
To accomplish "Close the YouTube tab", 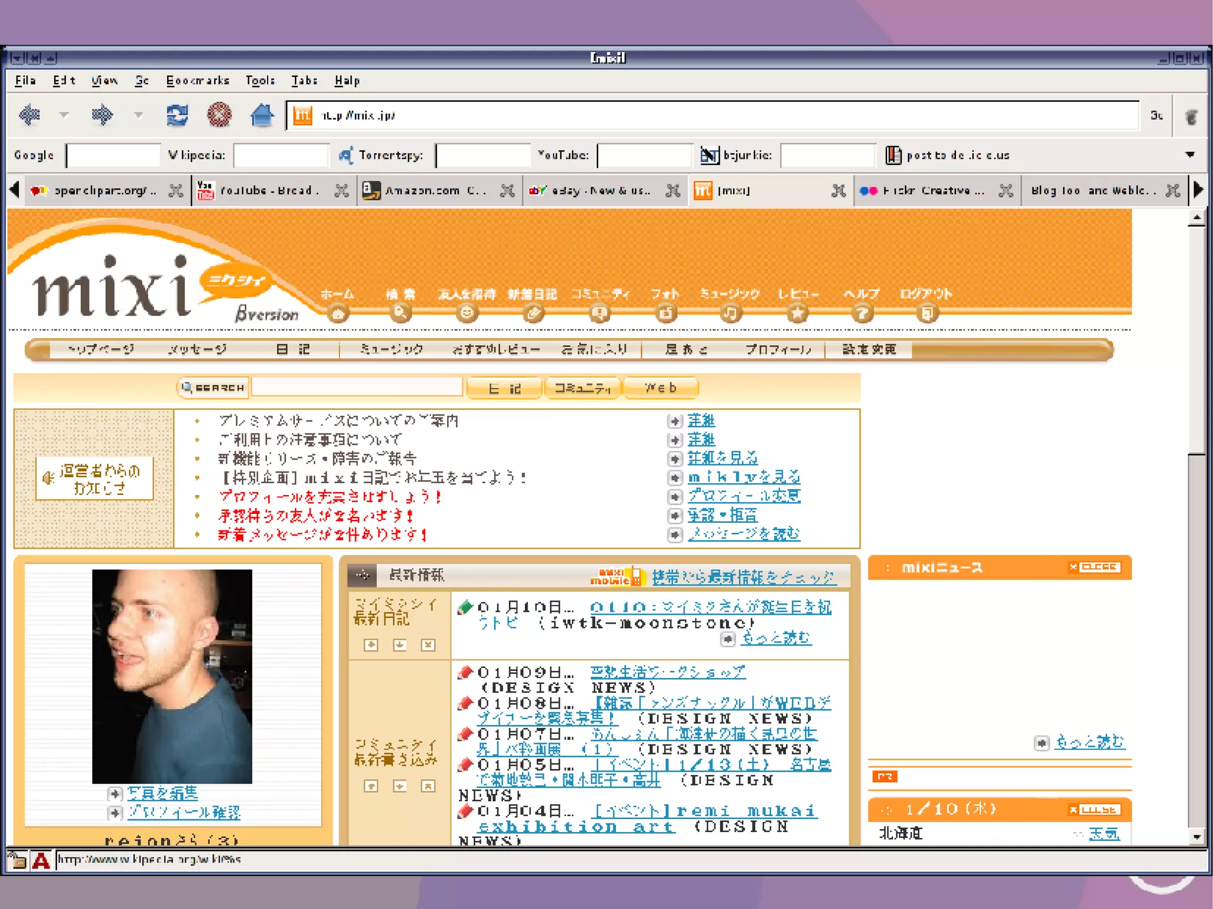I will (x=341, y=191).
